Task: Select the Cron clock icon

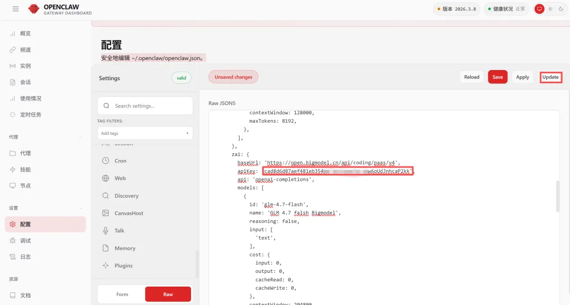Action: [106, 161]
